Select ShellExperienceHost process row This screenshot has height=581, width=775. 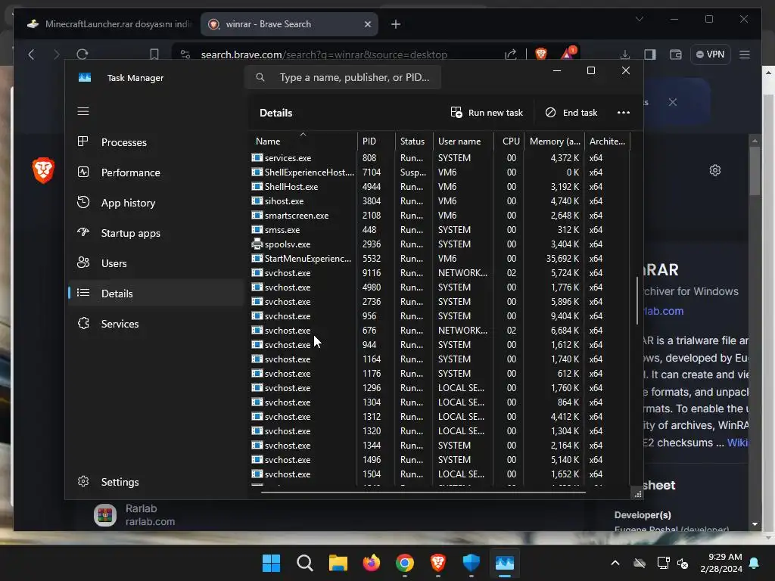pyautogui.click(x=440, y=172)
